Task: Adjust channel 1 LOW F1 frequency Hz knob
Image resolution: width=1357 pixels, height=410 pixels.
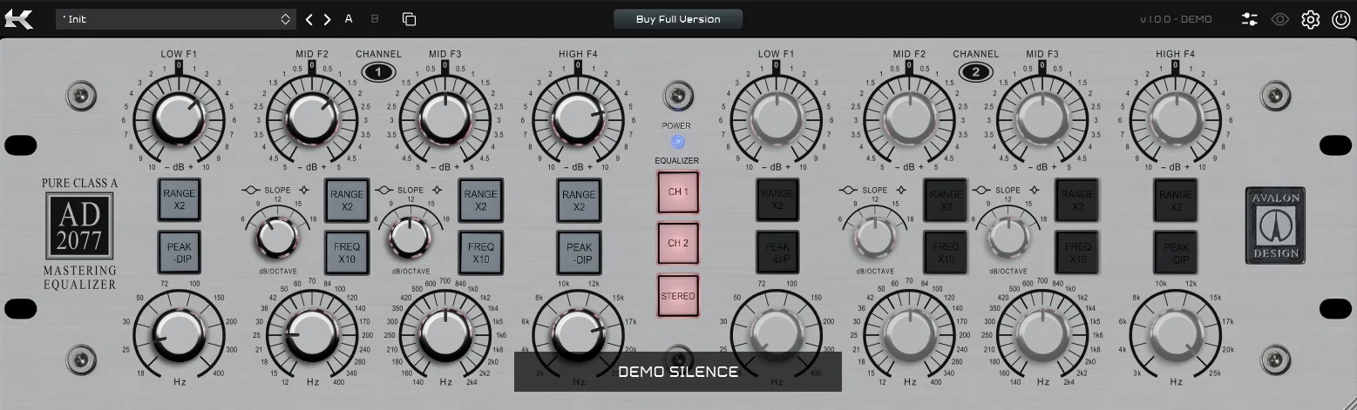Action: tap(179, 335)
